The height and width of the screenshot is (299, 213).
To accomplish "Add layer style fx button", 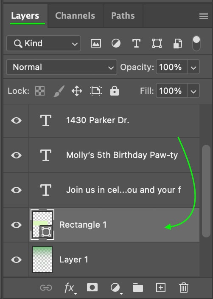I will [x=70, y=288].
